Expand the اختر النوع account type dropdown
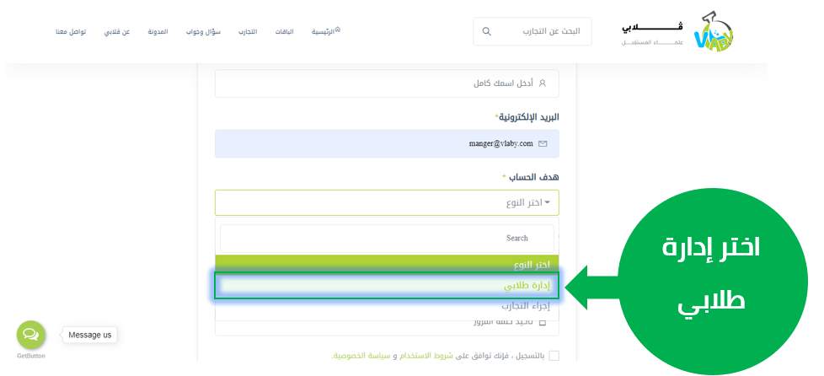This screenshot has width=824, height=376. (x=387, y=202)
